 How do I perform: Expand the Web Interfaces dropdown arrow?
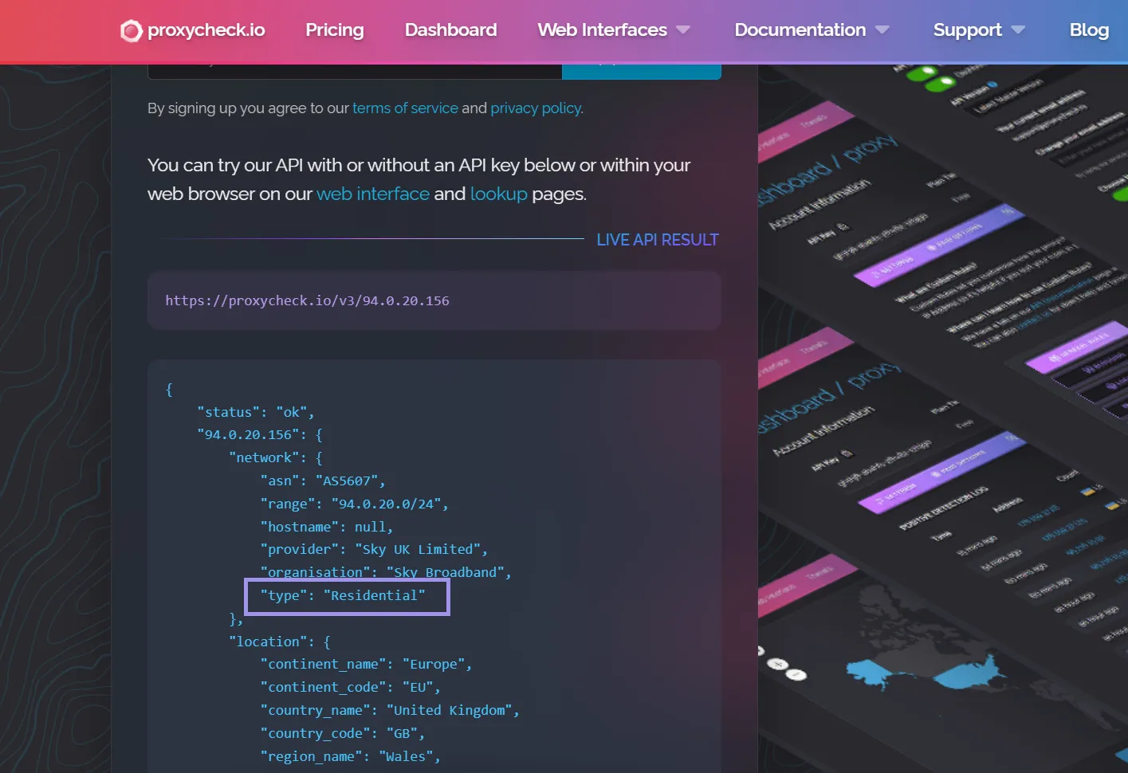click(683, 30)
